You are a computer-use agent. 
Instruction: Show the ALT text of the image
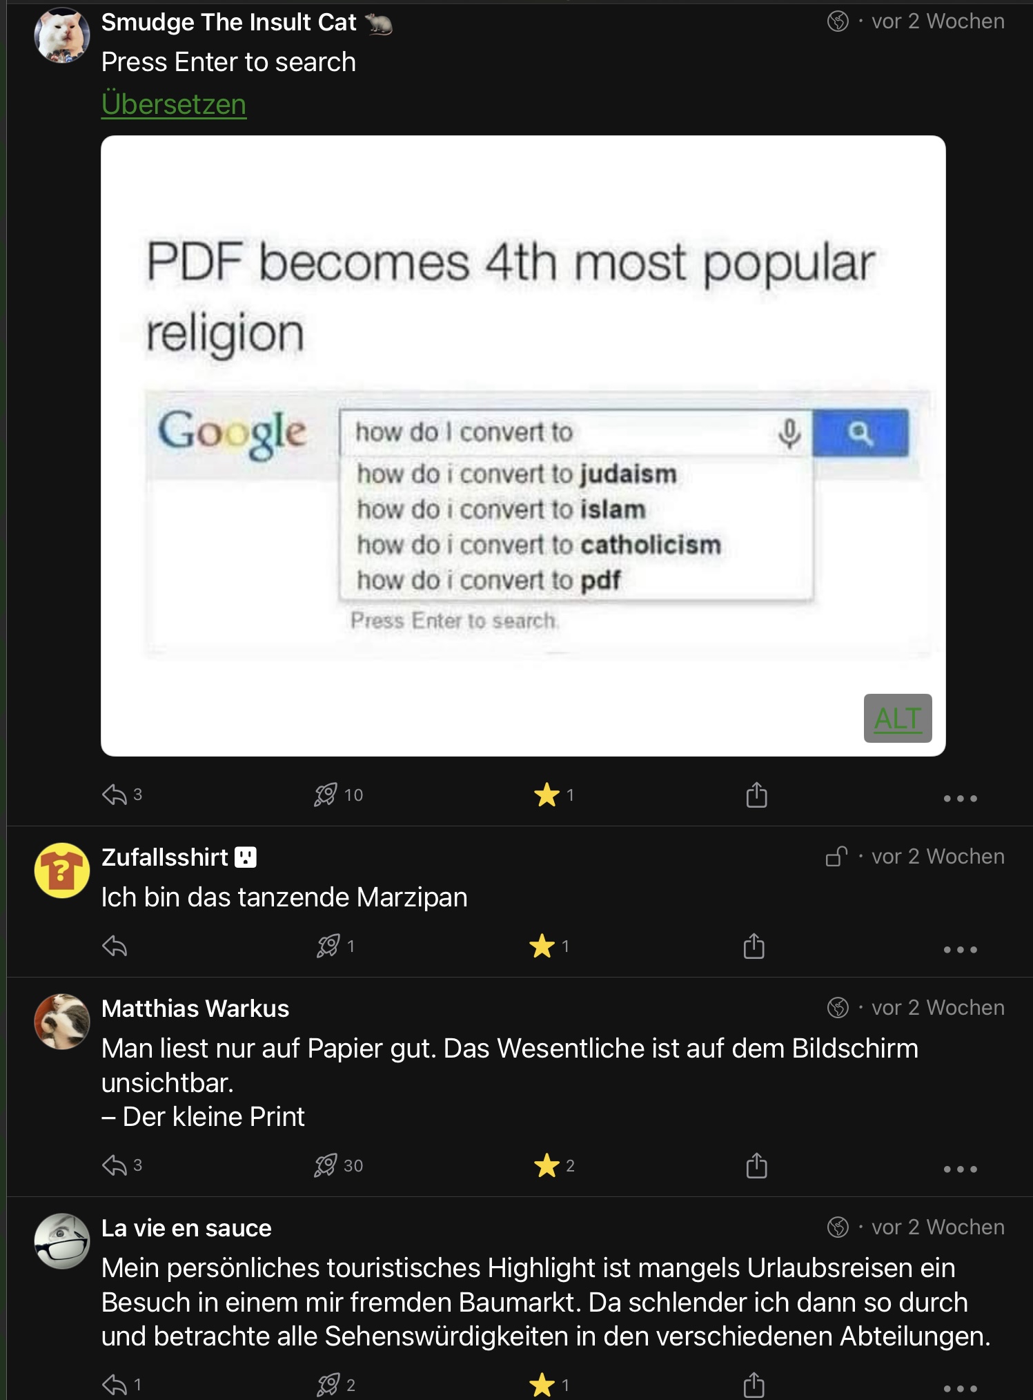pyautogui.click(x=897, y=719)
